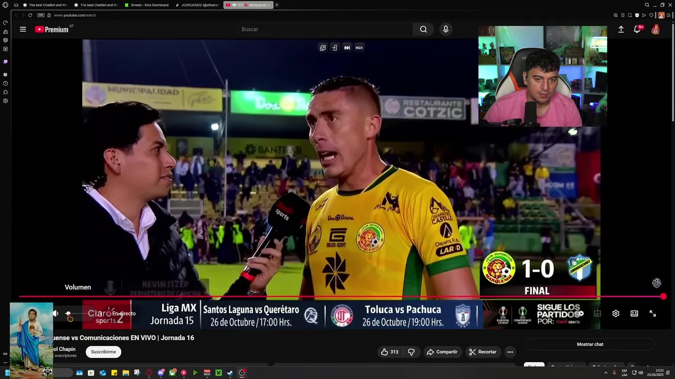Reload the page

click(30, 15)
